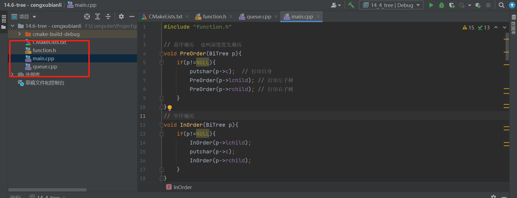
Task: Fold the PreOrder function at line 4
Action: [162, 53]
